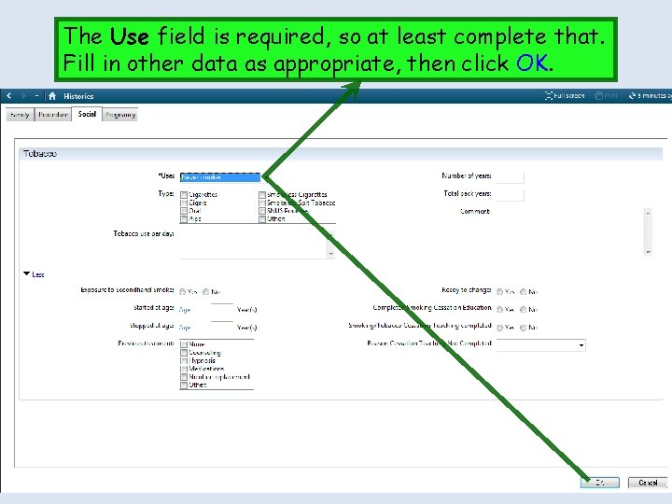Switch to the Family tab

[20, 115]
